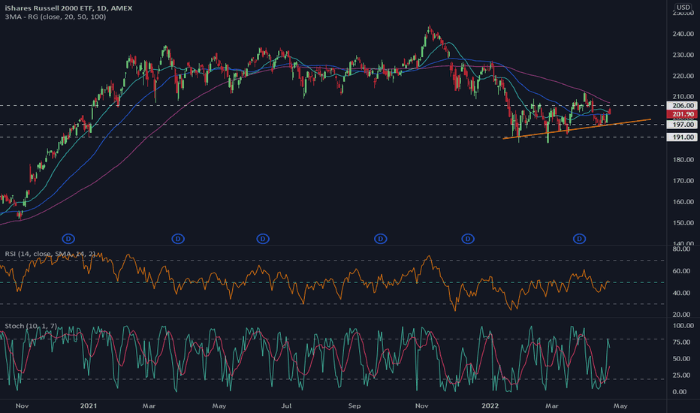Open the dividend marker before 2021 label
This screenshot has width=700, height=413.
pos(68,239)
